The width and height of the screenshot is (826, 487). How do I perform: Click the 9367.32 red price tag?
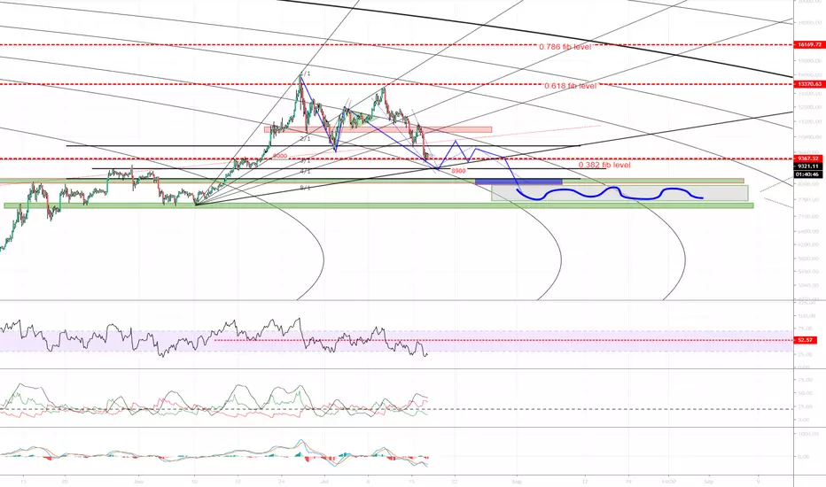pos(809,158)
